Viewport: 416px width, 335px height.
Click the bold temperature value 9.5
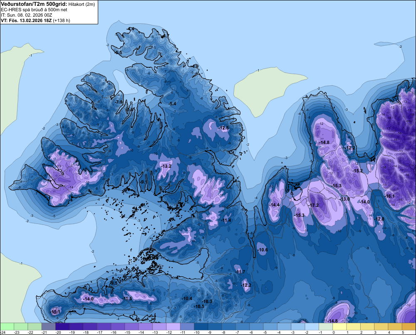(114, 283)
